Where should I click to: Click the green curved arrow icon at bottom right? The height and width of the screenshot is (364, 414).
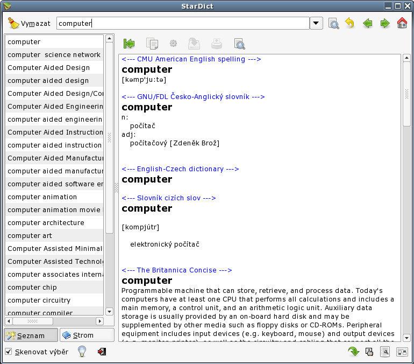click(x=353, y=352)
